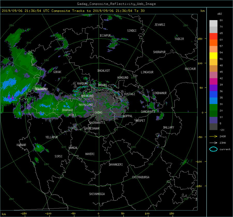The height and width of the screenshot is (217, 233).
Task: Click the 100 km bottom axis tick label
Action: pos(147,213)
